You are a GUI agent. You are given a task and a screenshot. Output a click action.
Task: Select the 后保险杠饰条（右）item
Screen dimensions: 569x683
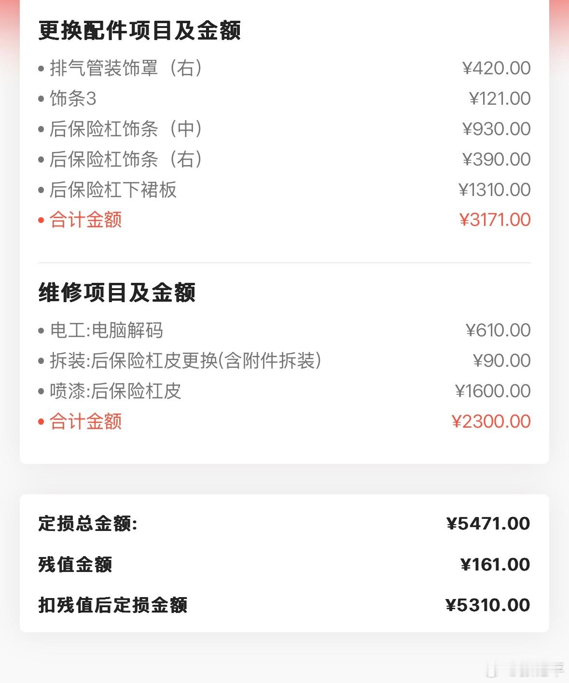[x=127, y=159]
